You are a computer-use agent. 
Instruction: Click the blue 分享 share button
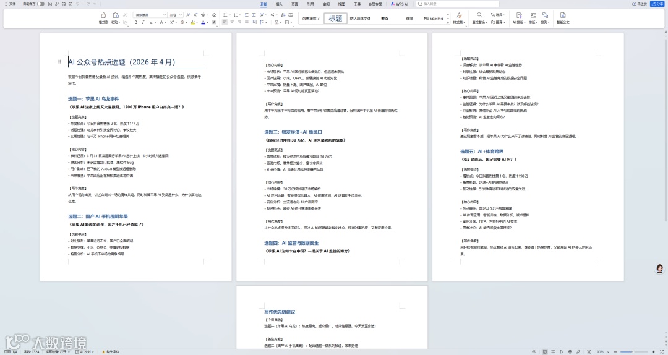657,4
